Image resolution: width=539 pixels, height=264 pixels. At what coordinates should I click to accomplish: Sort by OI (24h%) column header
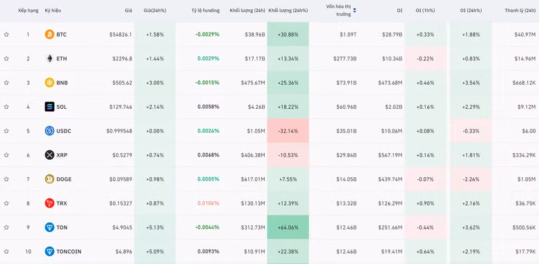tap(470, 11)
